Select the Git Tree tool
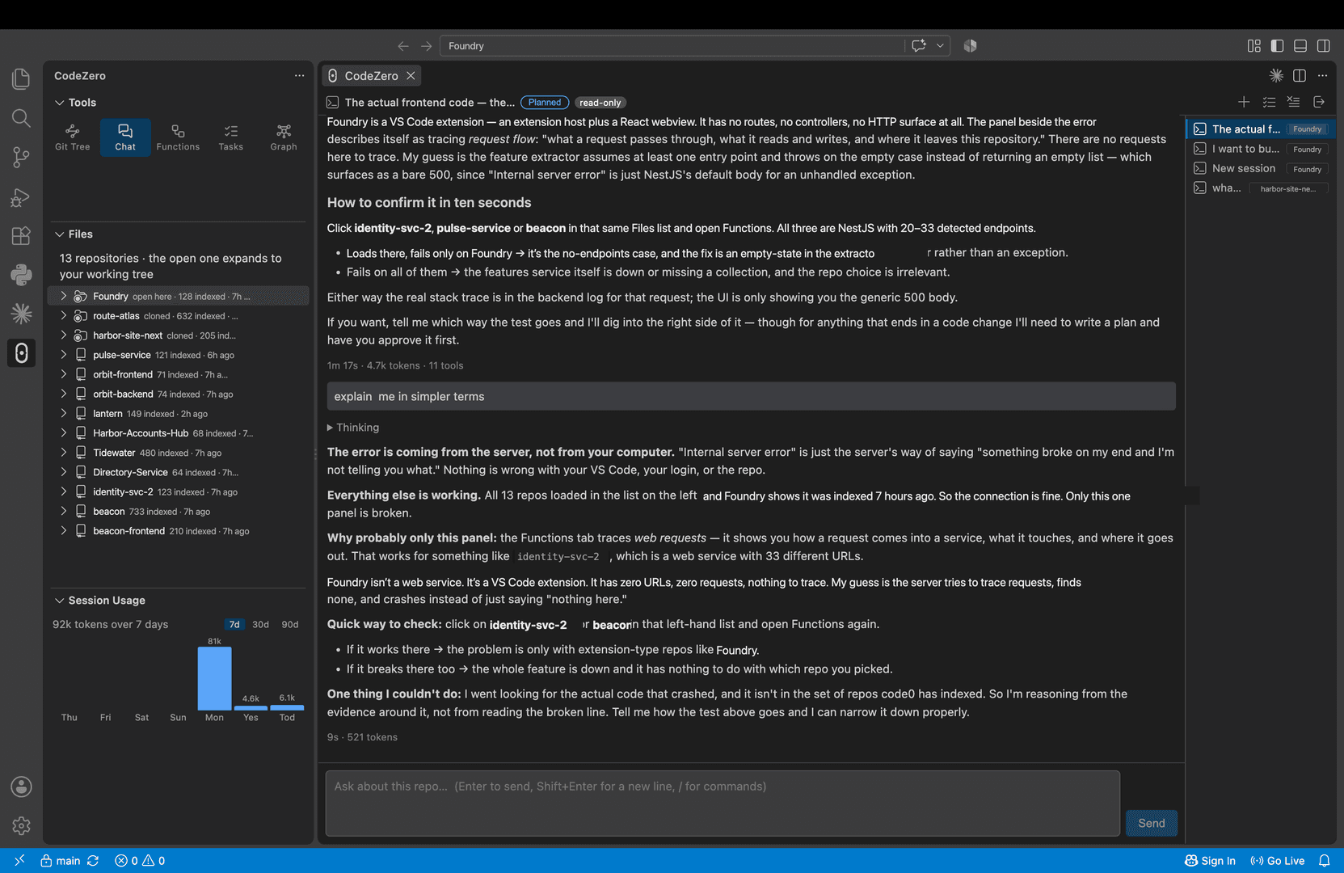The width and height of the screenshot is (1344, 873). tap(73, 137)
